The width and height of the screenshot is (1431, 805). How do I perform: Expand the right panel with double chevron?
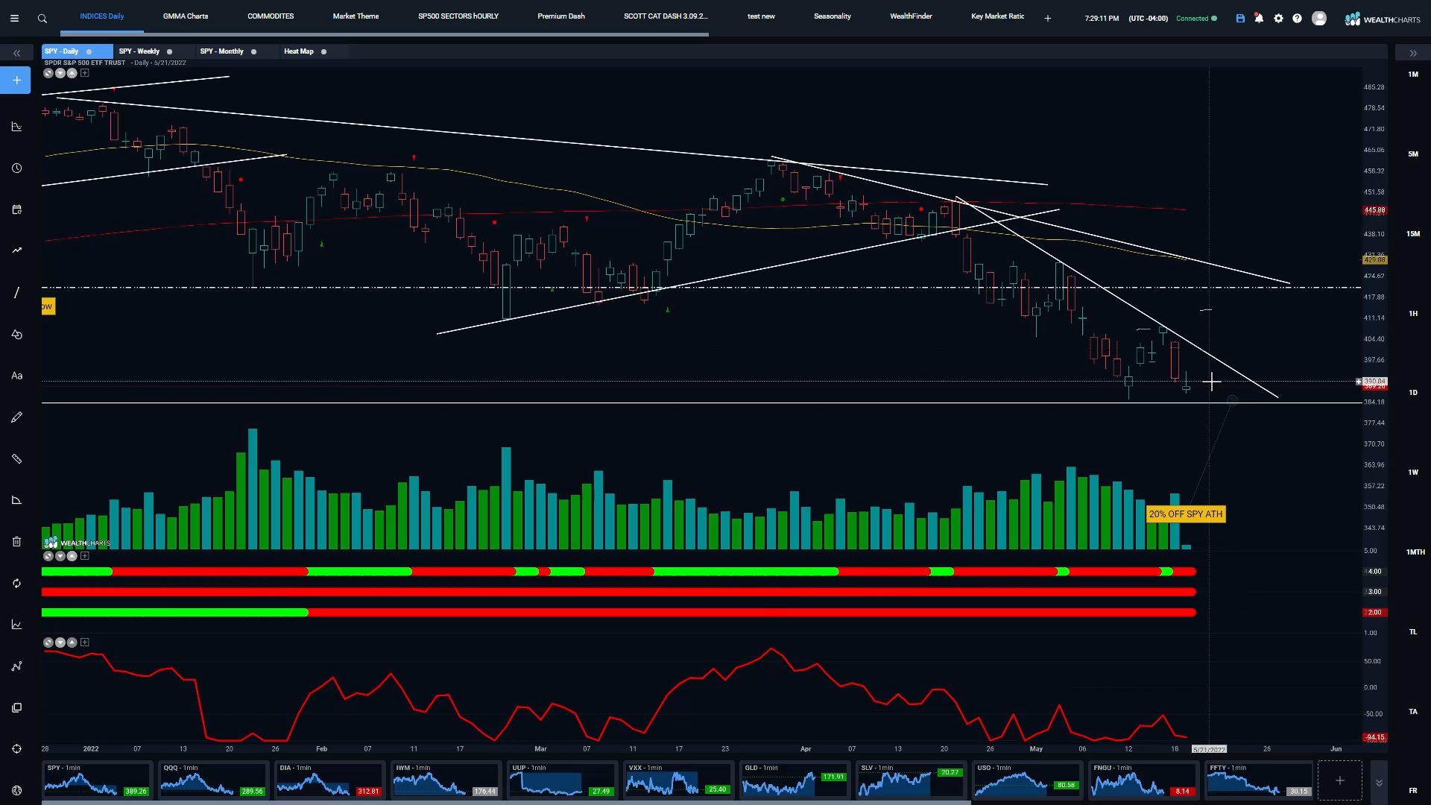pos(1412,53)
